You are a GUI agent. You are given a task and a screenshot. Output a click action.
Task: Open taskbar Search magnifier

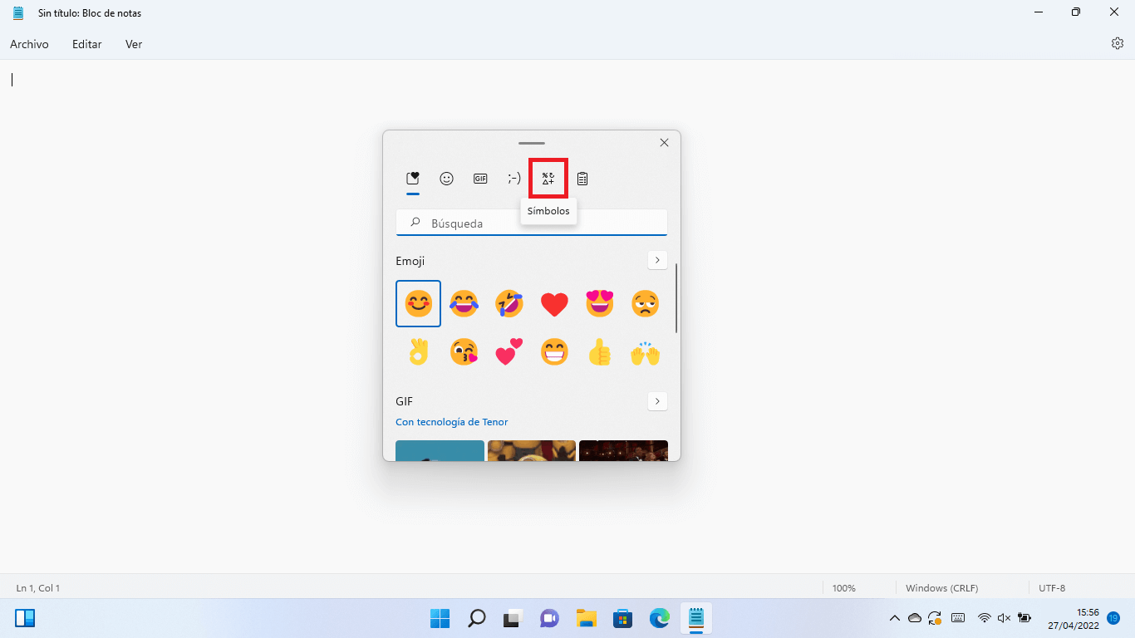point(477,618)
